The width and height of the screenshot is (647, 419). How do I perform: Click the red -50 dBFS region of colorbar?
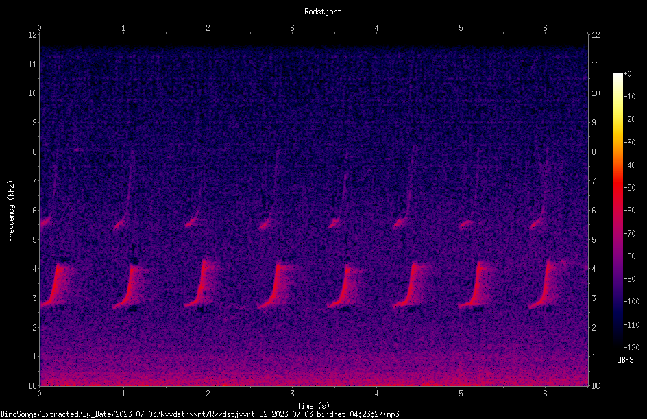[x=618, y=188]
